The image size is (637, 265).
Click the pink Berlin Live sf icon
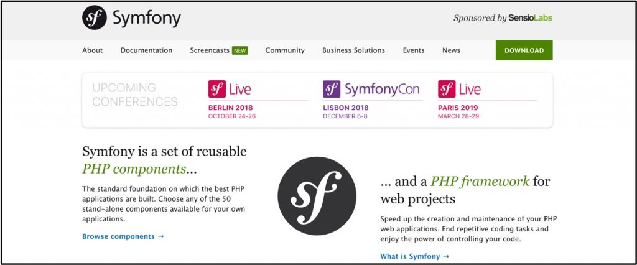216,89
